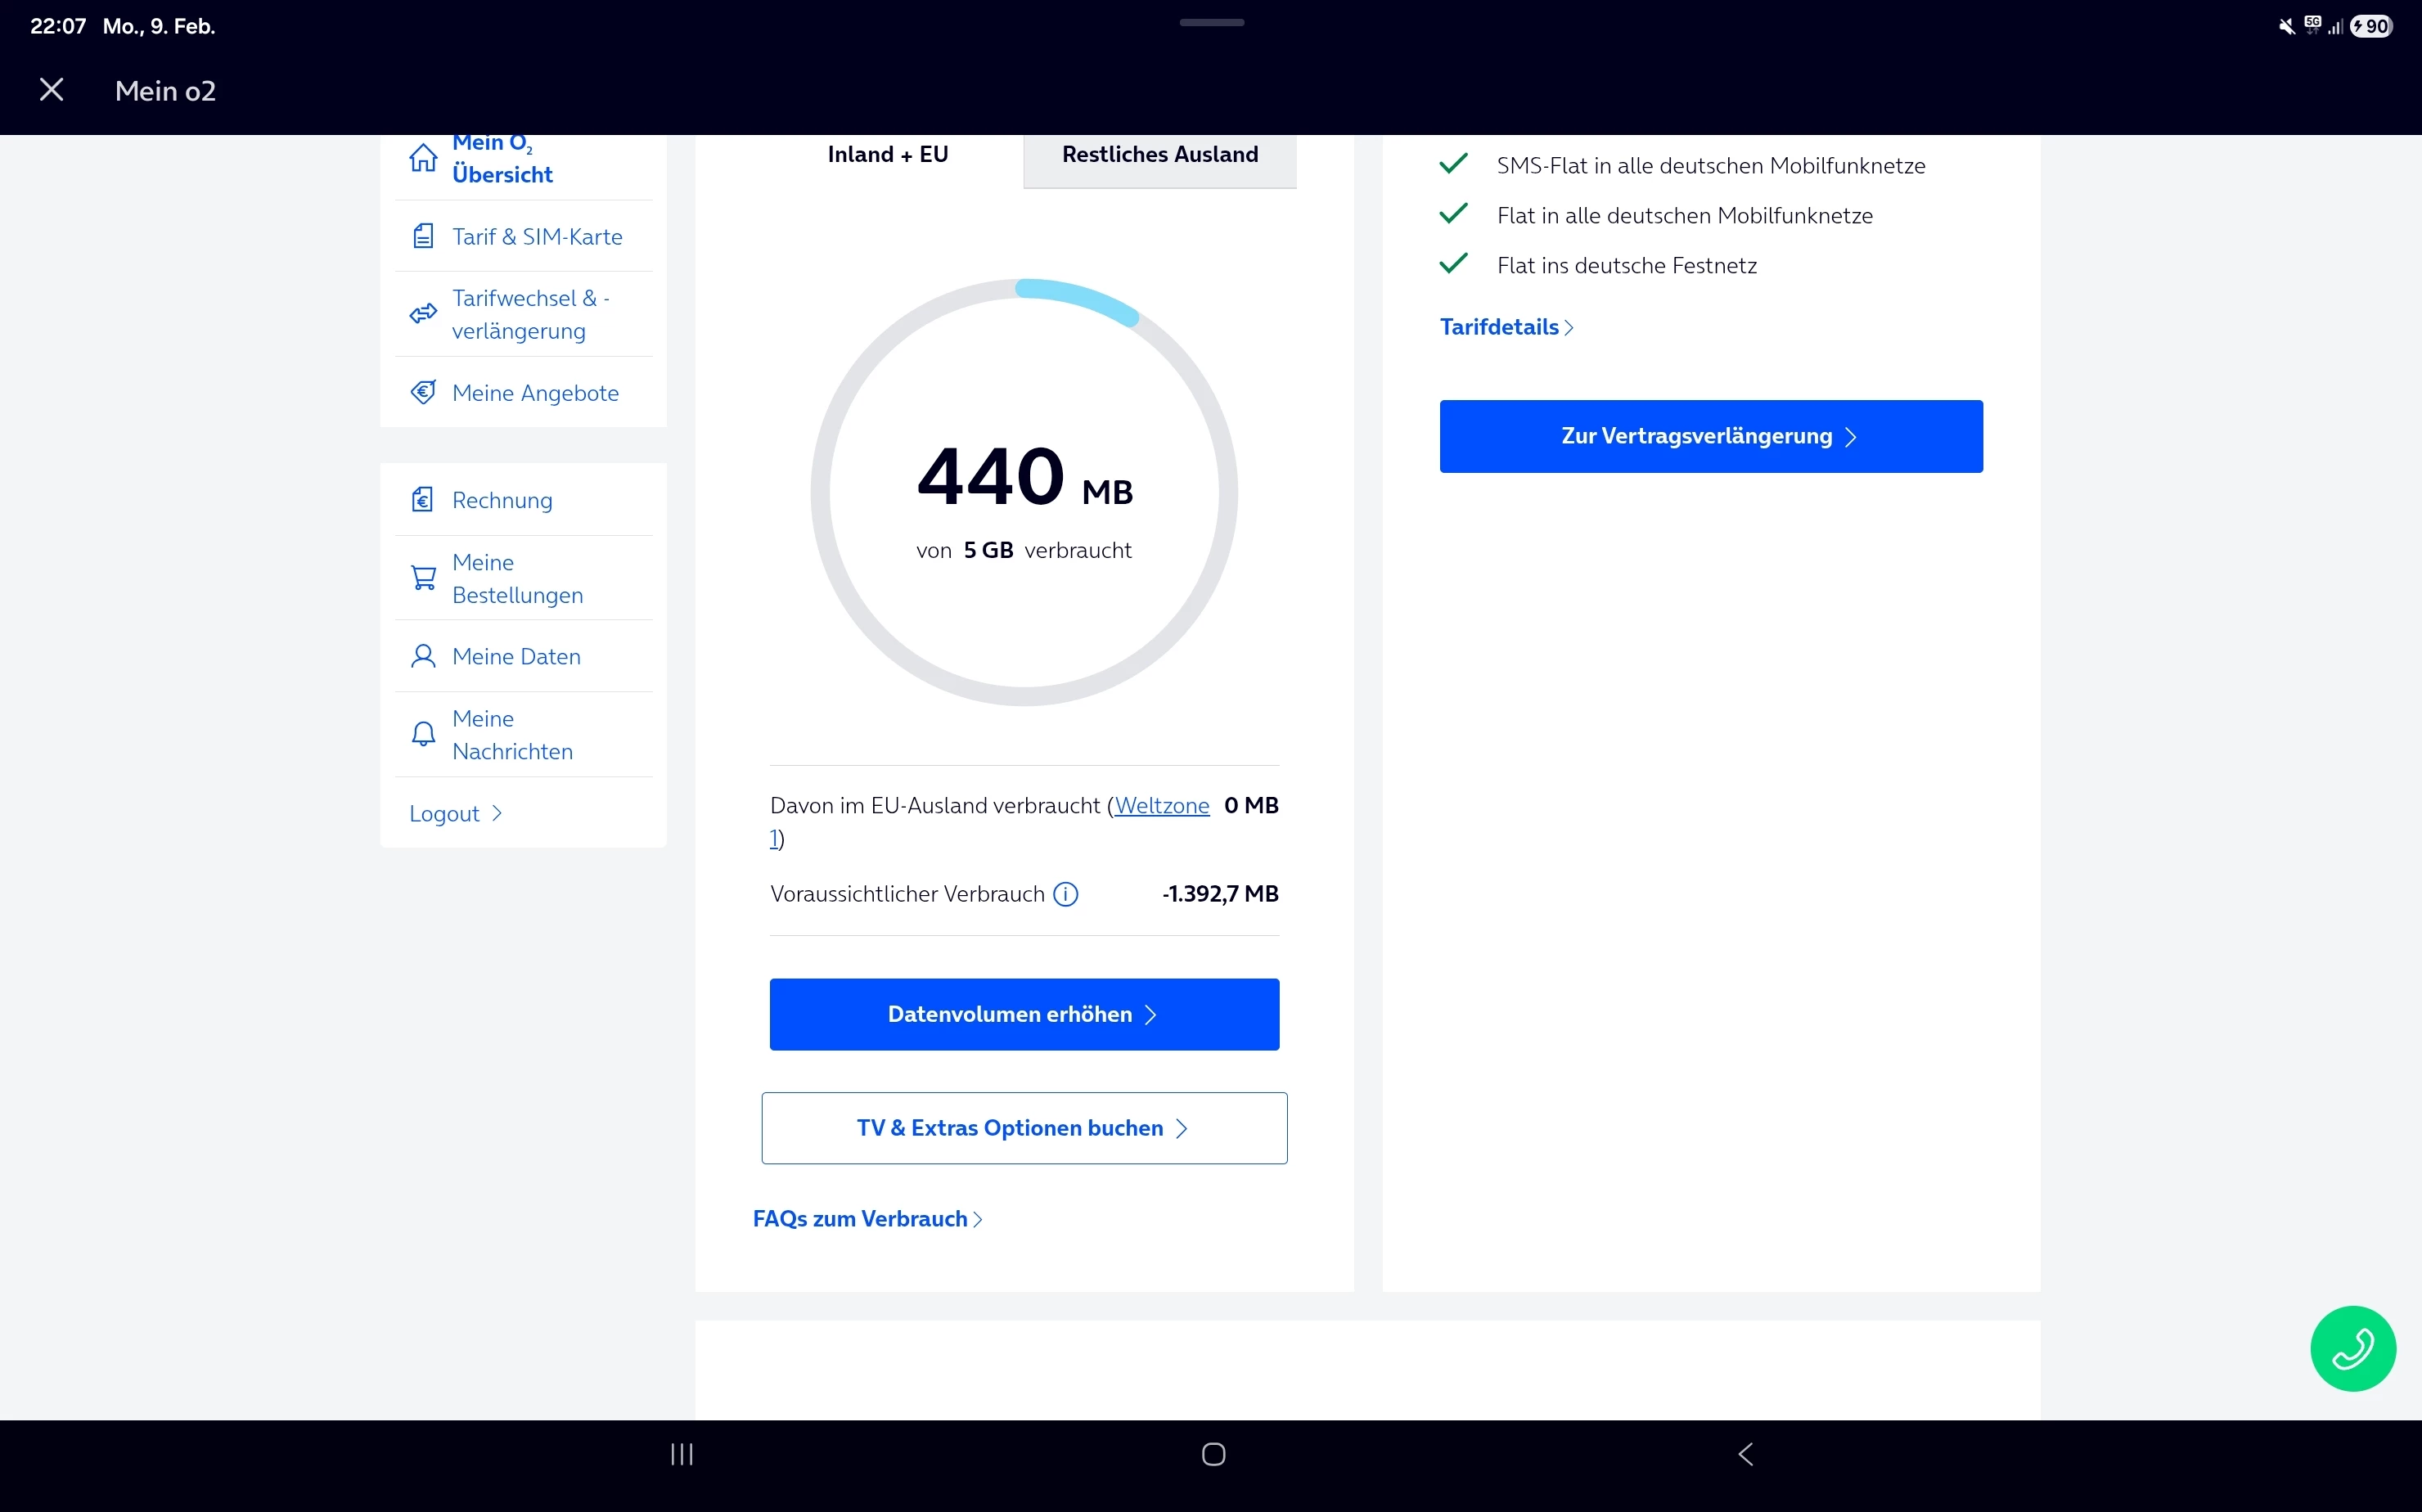Click the swap arrows icon for Tarifwechsel
This screenshot has width=2422, height=1512.
tap(423, 314)
